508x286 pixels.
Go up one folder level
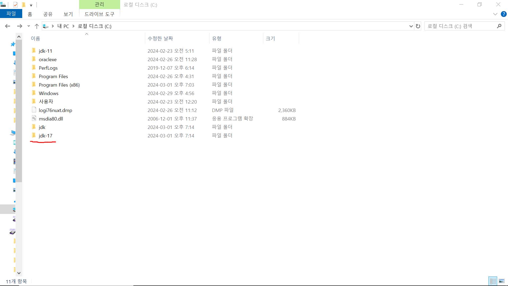(x=37, y=26)
